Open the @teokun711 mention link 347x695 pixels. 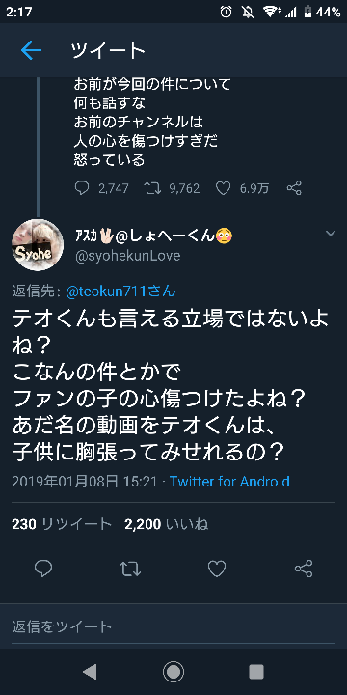[x=120, y=292]
